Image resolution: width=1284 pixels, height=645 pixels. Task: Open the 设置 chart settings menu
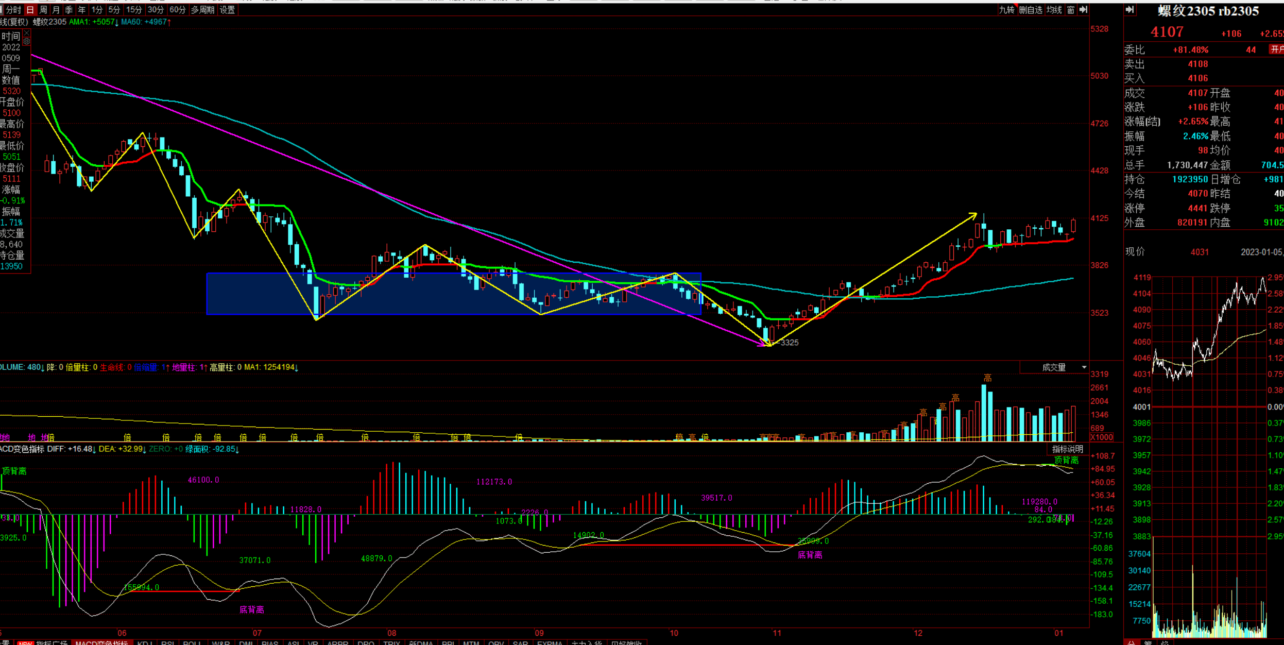tap(227, 10)
